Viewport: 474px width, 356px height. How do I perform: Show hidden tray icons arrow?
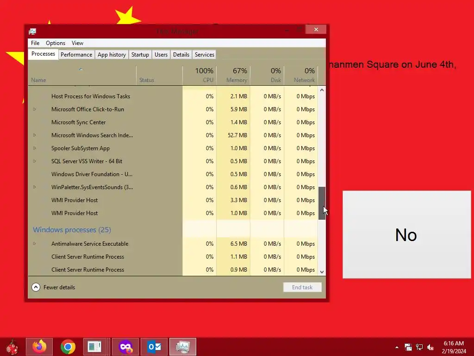[397, 347]
